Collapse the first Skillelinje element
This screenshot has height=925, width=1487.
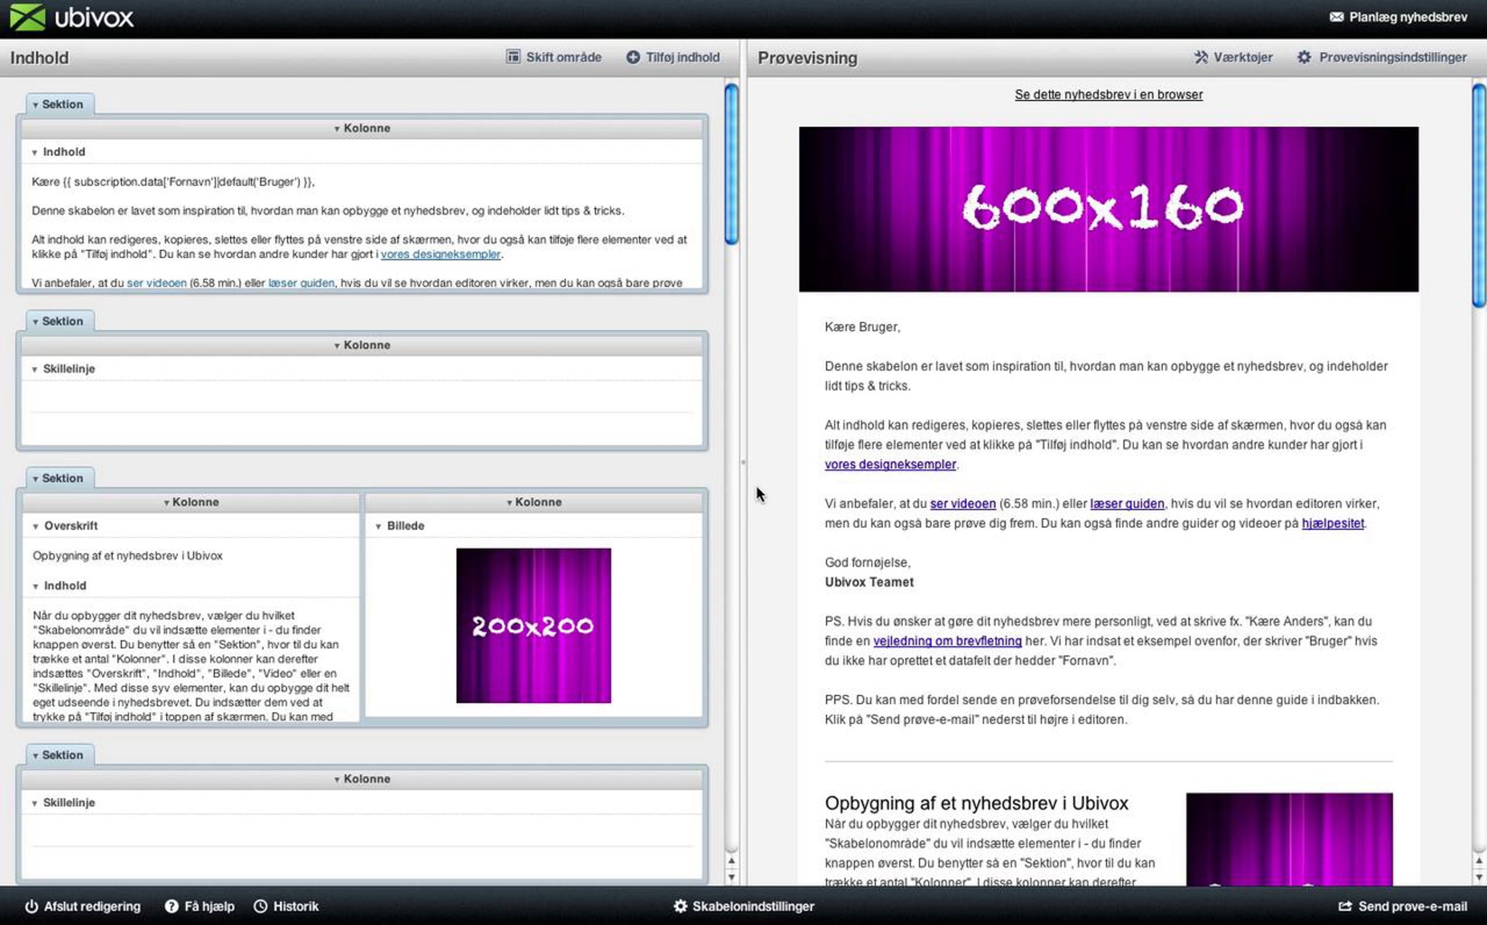click(35, 369)
